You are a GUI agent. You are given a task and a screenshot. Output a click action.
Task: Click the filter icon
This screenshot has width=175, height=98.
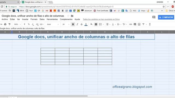point(143,24)
